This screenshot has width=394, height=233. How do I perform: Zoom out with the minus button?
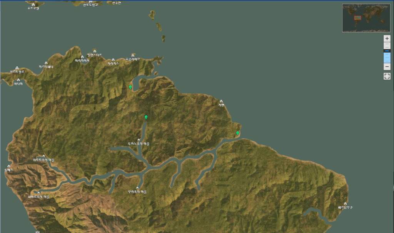click(387, 67)
